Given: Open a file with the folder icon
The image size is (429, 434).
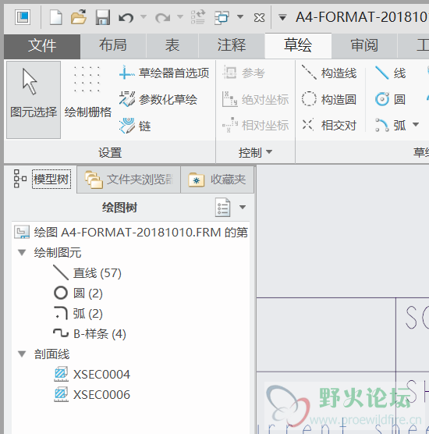Looking at the screenshot, I should (79, 17).
